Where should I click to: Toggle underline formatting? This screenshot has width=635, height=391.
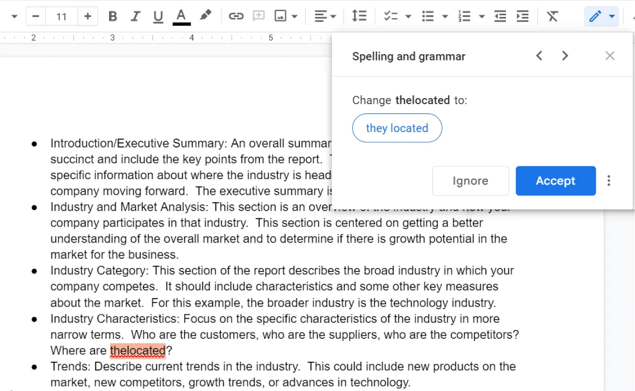(157, 16)
